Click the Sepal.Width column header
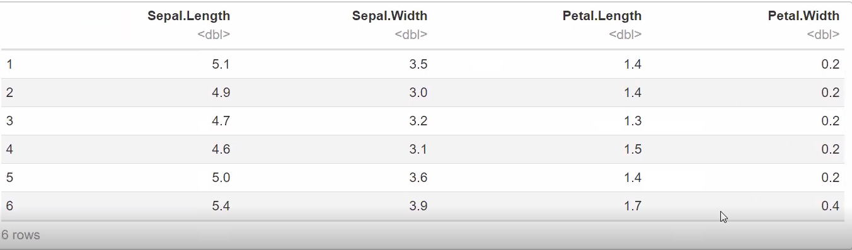The height and width of the screenshot is (250, 852). [389, 16]
